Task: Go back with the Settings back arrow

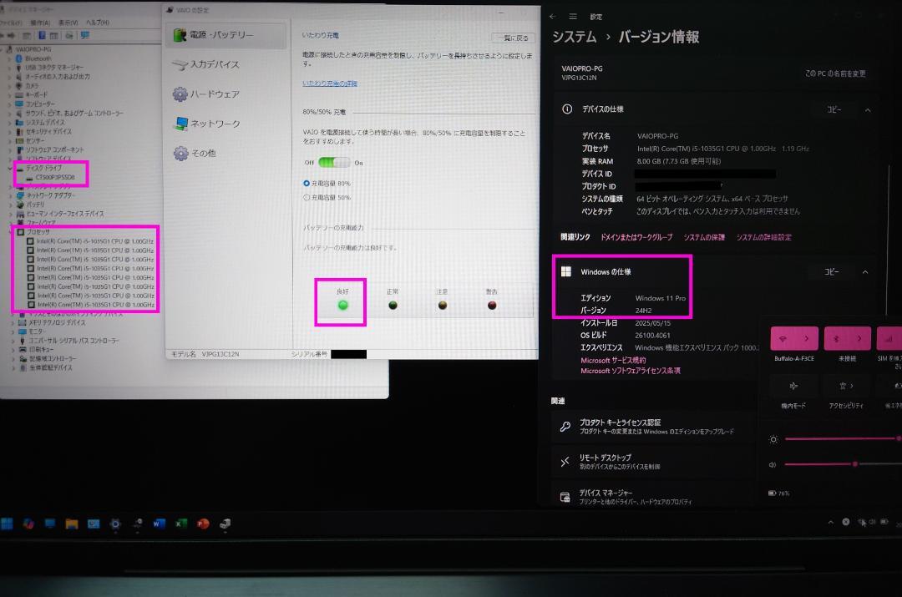Action: pos(553,17)
